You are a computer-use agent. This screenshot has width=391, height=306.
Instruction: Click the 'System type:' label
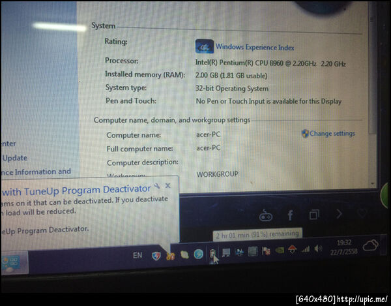pos(126,87)
